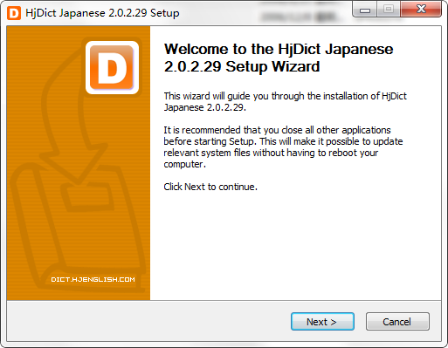Image resolution: width=448 pixels, height=348 pixels.
Task: Click the 'Welcome to the HjDict Japanese' heading line
Action: pyautogui.click(x=279, y=49)
